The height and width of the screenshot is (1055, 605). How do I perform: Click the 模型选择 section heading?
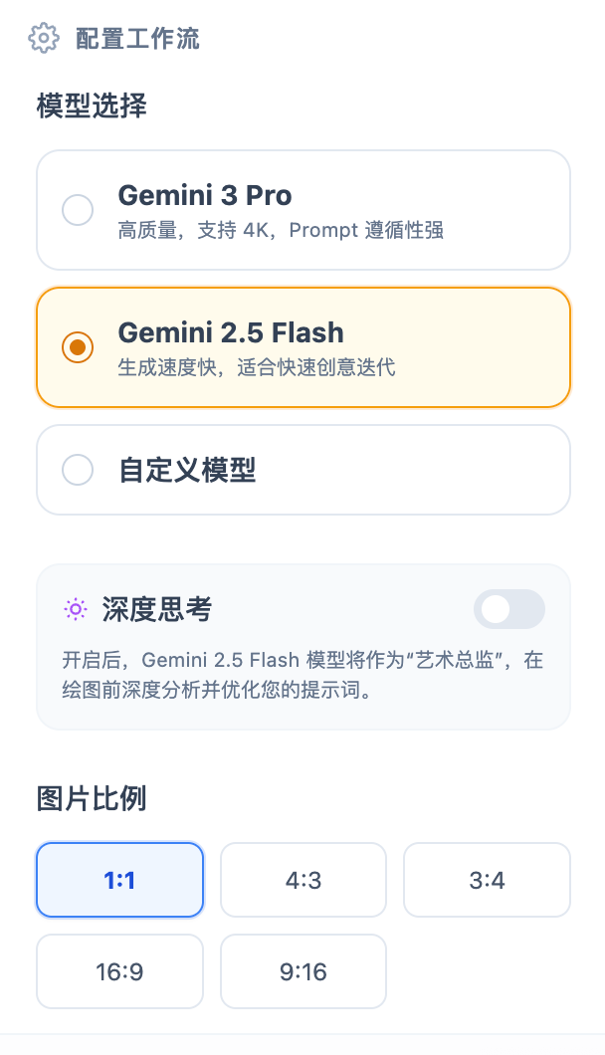(90, 105)
